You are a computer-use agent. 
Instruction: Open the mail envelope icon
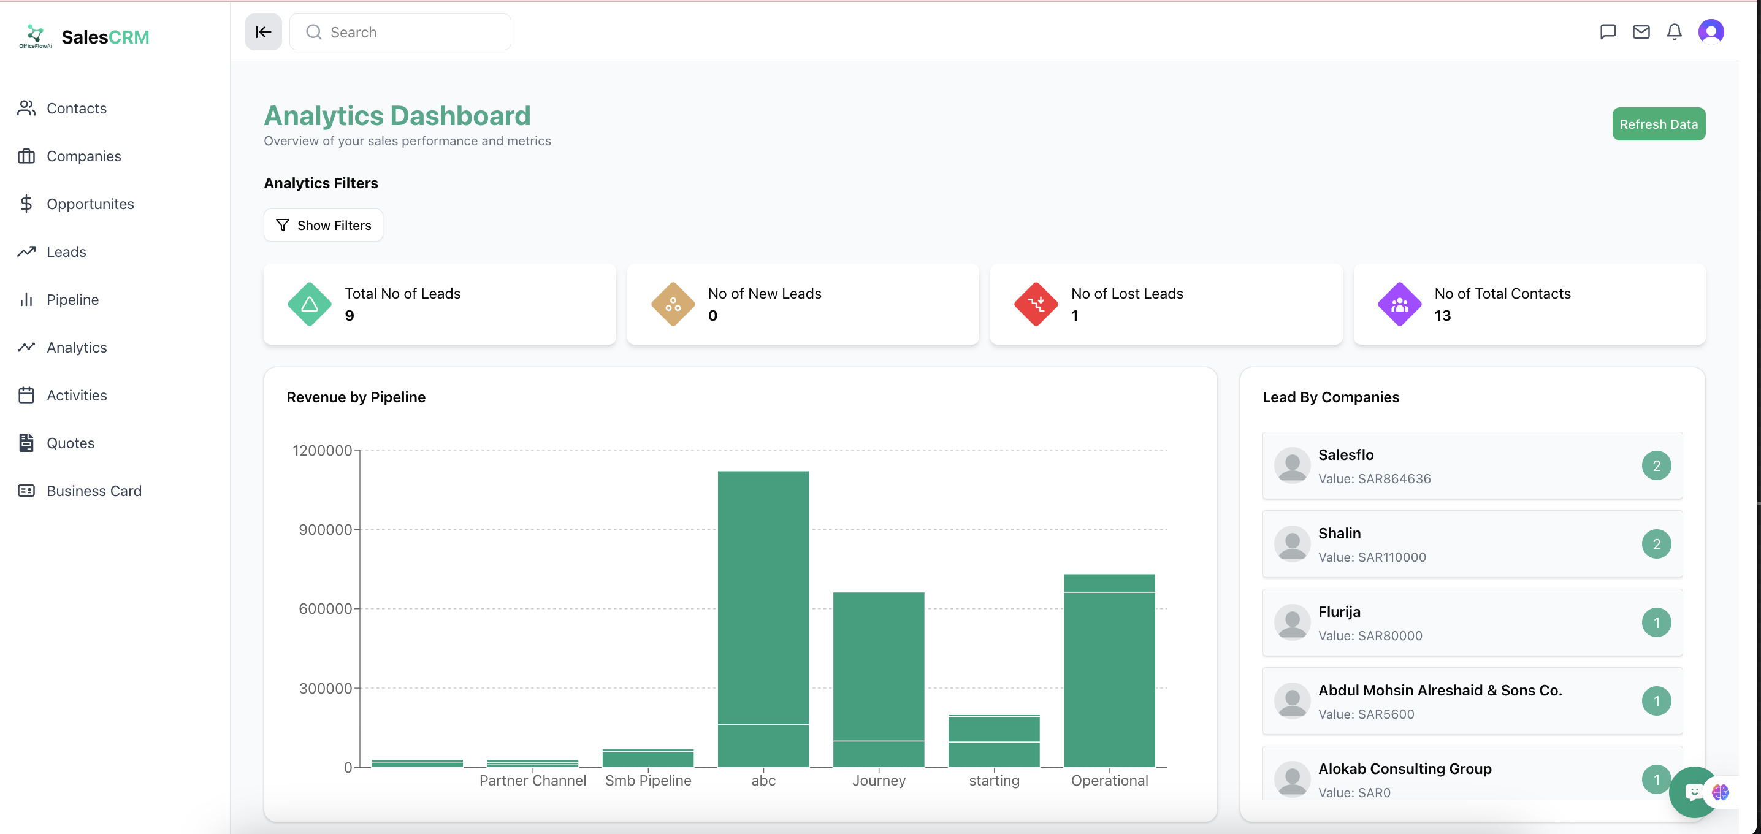(1641, 32)
